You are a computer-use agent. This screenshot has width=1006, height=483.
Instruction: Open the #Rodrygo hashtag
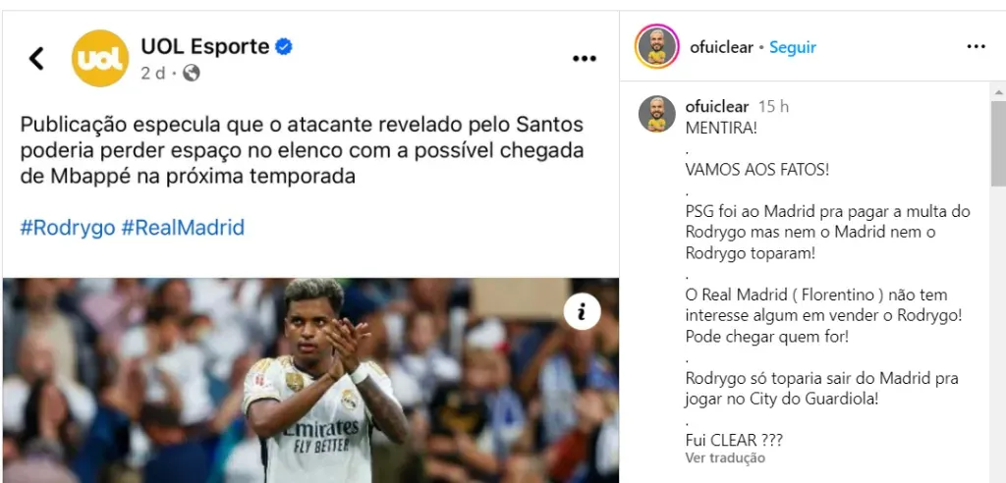click(68, 228)
